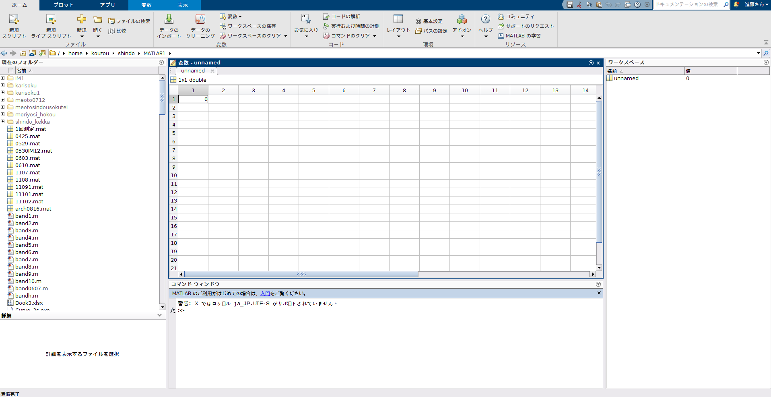Run コードの解析 code analyzer

click(x=342, y=17)
